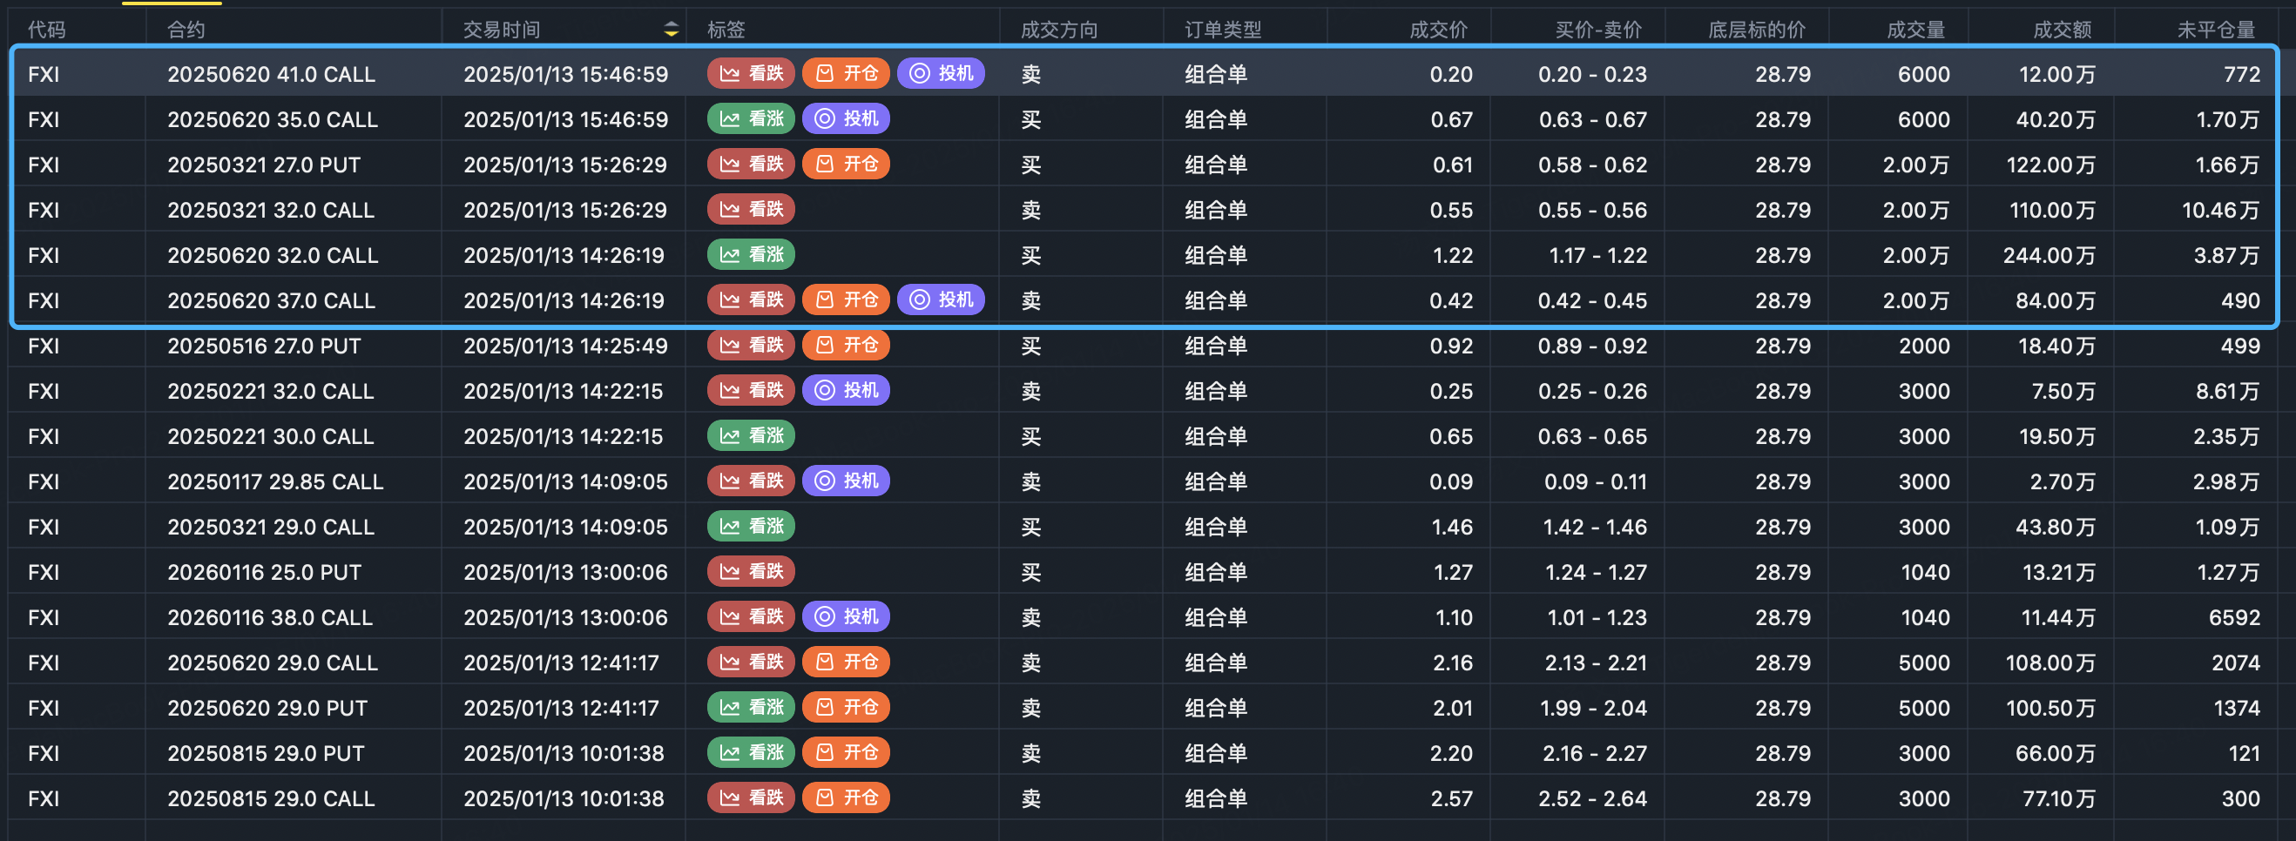Image resolution: width=2296 pixels, height=841 pixels.
Task: Click 看涨 tag on 20250620 32.0 CALL row
Action: [x=751, y=255]
